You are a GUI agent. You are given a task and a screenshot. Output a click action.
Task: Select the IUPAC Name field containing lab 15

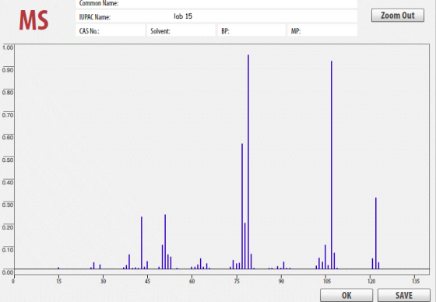(x=216, y=16)
